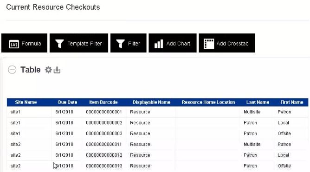Screen dimensions: 310x172
Task: Open table settings gear icon
Action: [x=48, y=70]
